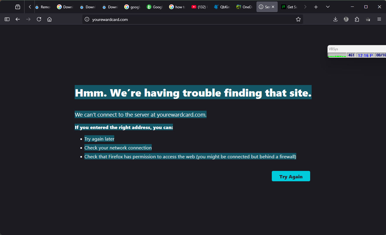Click the "461" value in VBSys
386x235 pixels.
click(351, 55)
